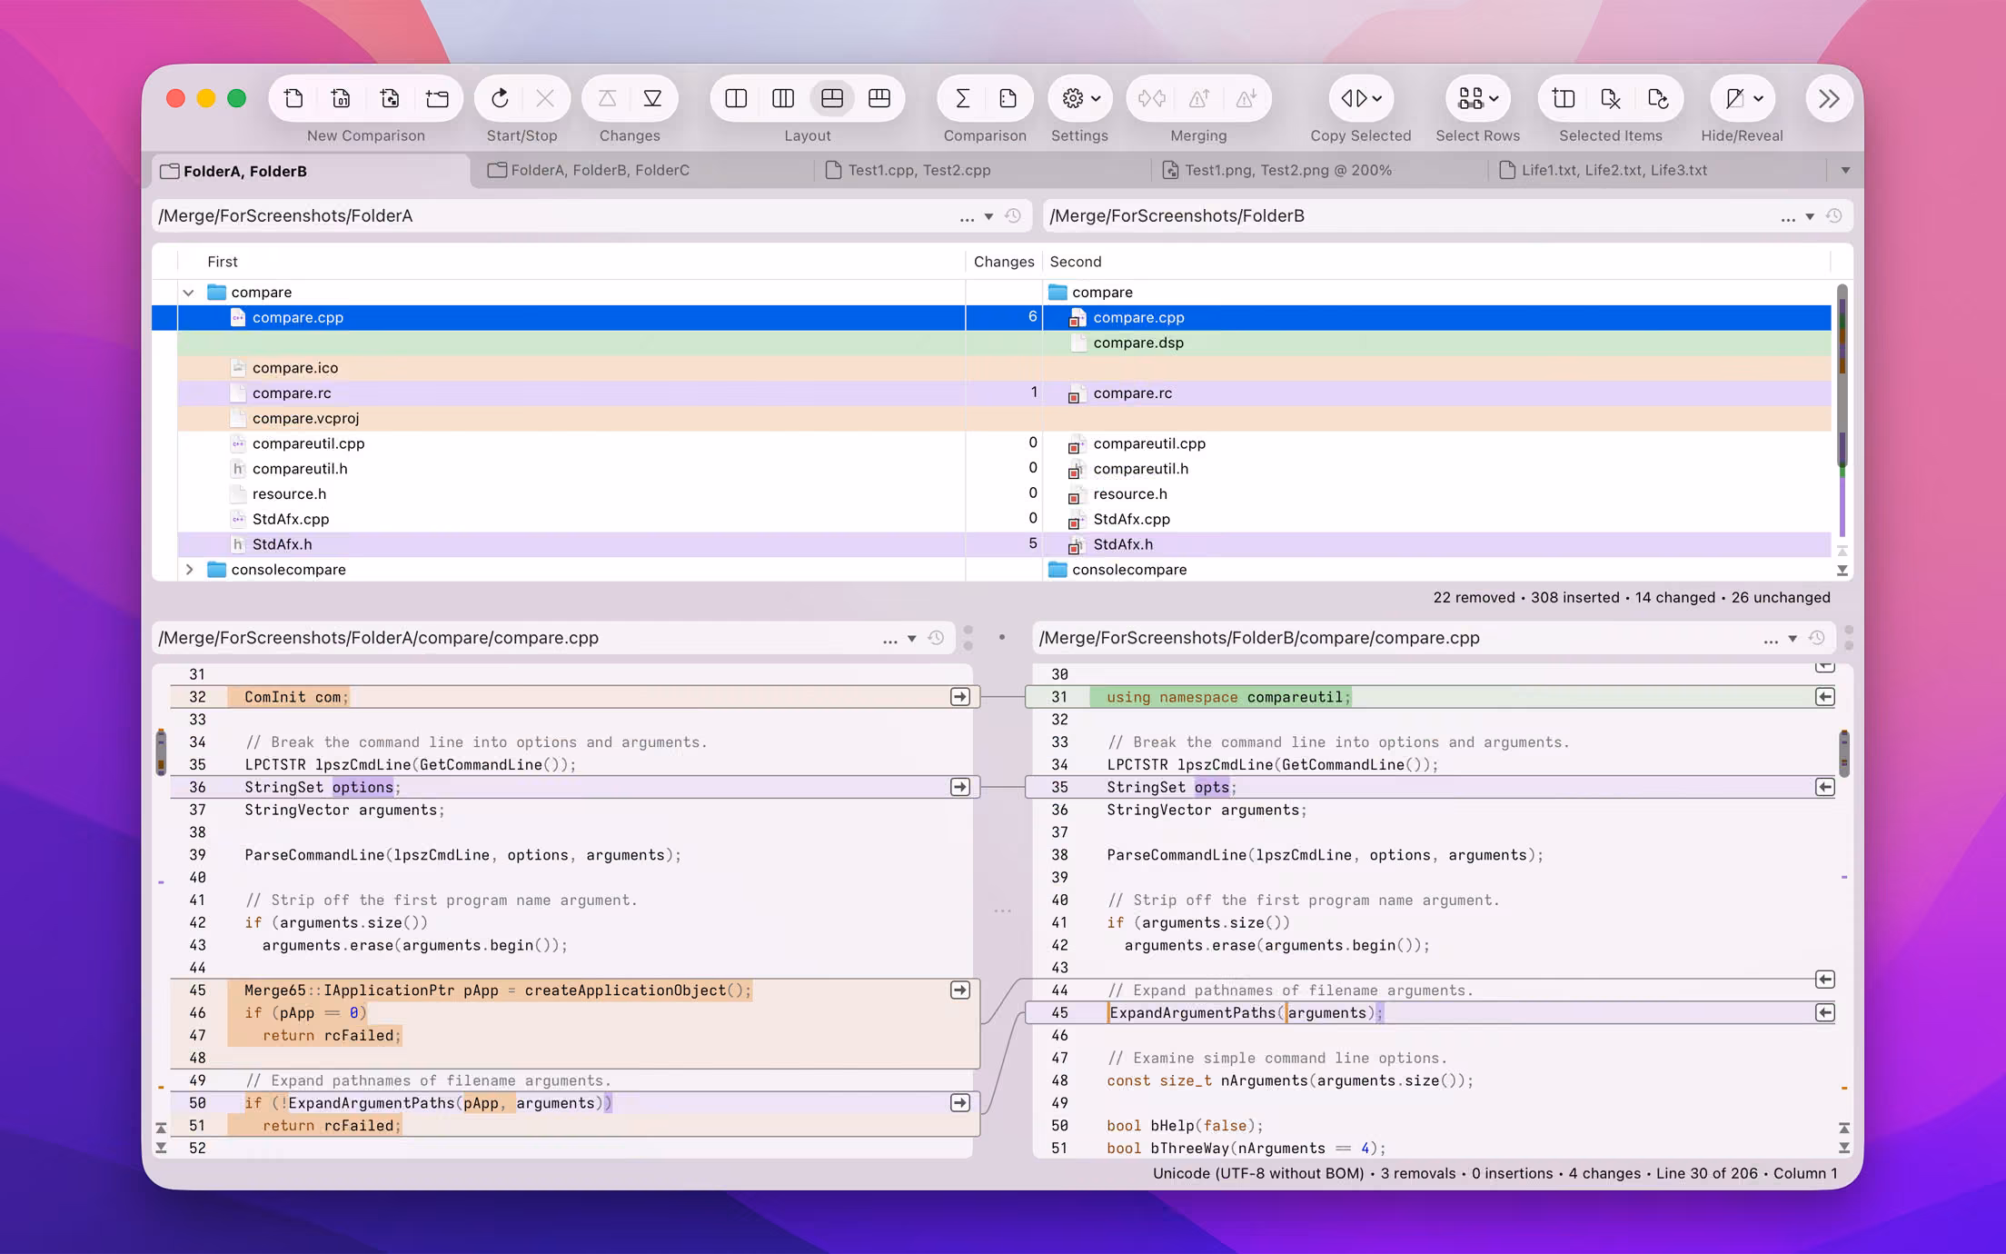Select compare.dsp in the Second column
2006x1254 pixels.
pos(1138,343)
